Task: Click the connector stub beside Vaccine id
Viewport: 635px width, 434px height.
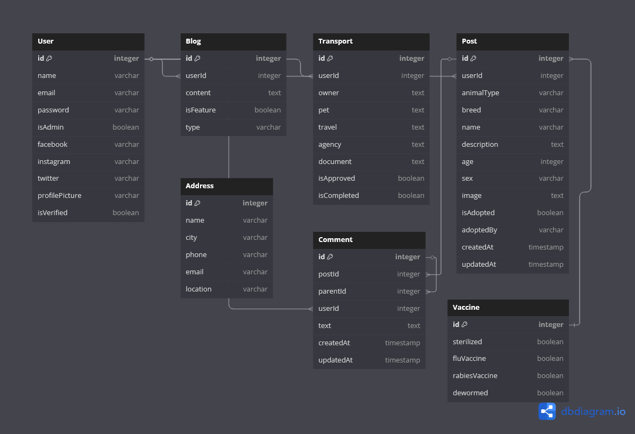Action: point(575,325)
